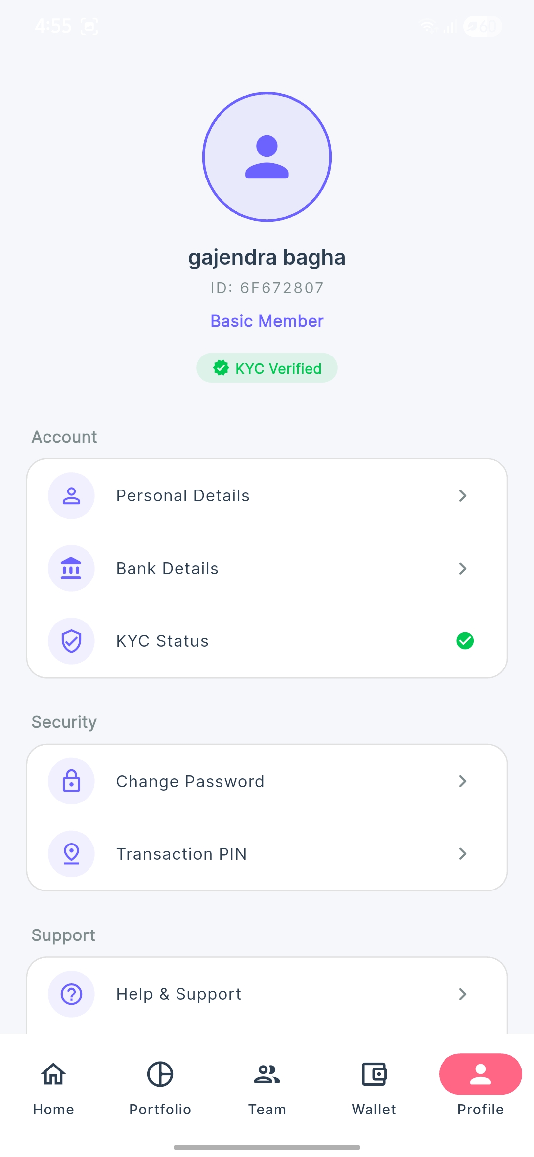Tap the Basic Member link
This screenshot has height=1157, width=534.
point(267,321)
